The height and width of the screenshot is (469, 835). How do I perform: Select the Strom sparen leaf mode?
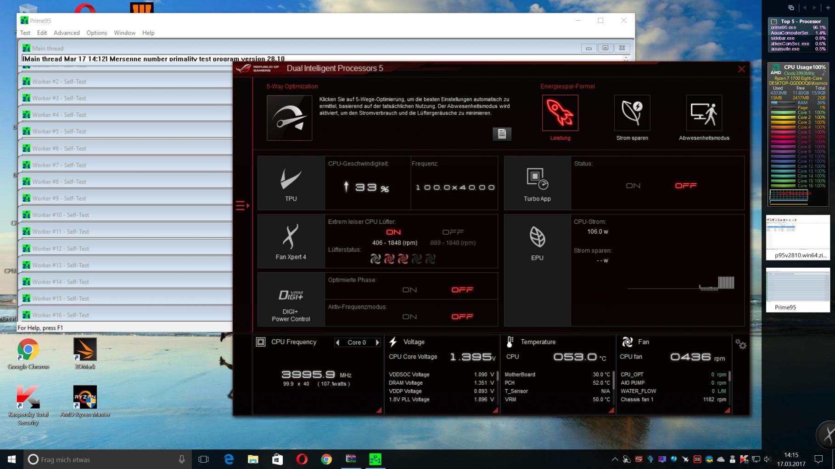[632, 113]
